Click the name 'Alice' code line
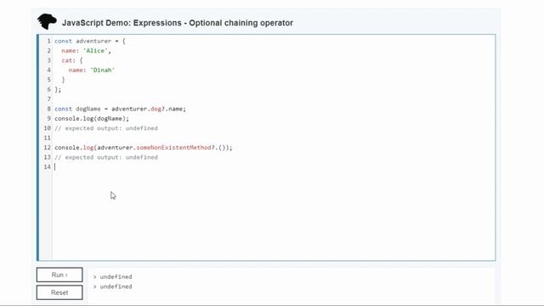This screenshot has width=544, height=306. click(86, 51)
